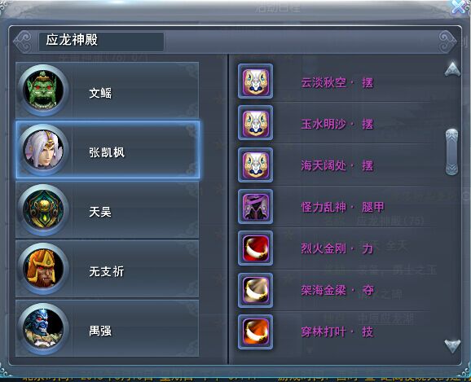
Task: Click the 张凯枫 character portrait
Action: 43,150
